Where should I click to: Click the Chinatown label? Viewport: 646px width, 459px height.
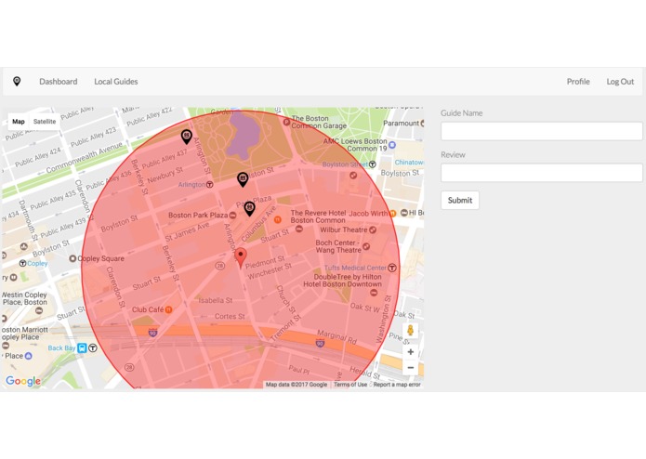(x=409, y=163)
